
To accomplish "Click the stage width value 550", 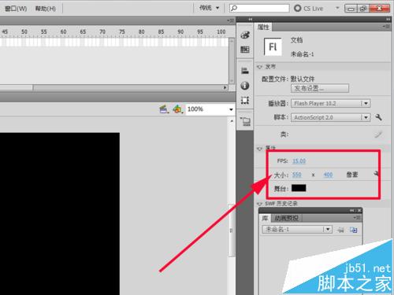I will [x=297, y=175].
